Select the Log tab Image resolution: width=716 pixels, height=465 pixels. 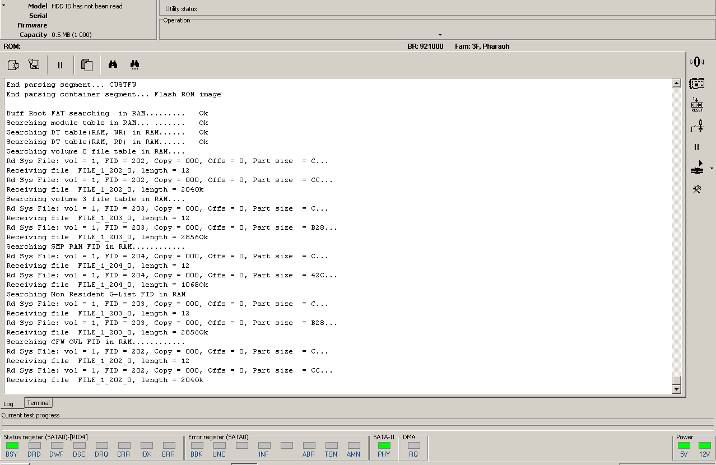[8, 404]
